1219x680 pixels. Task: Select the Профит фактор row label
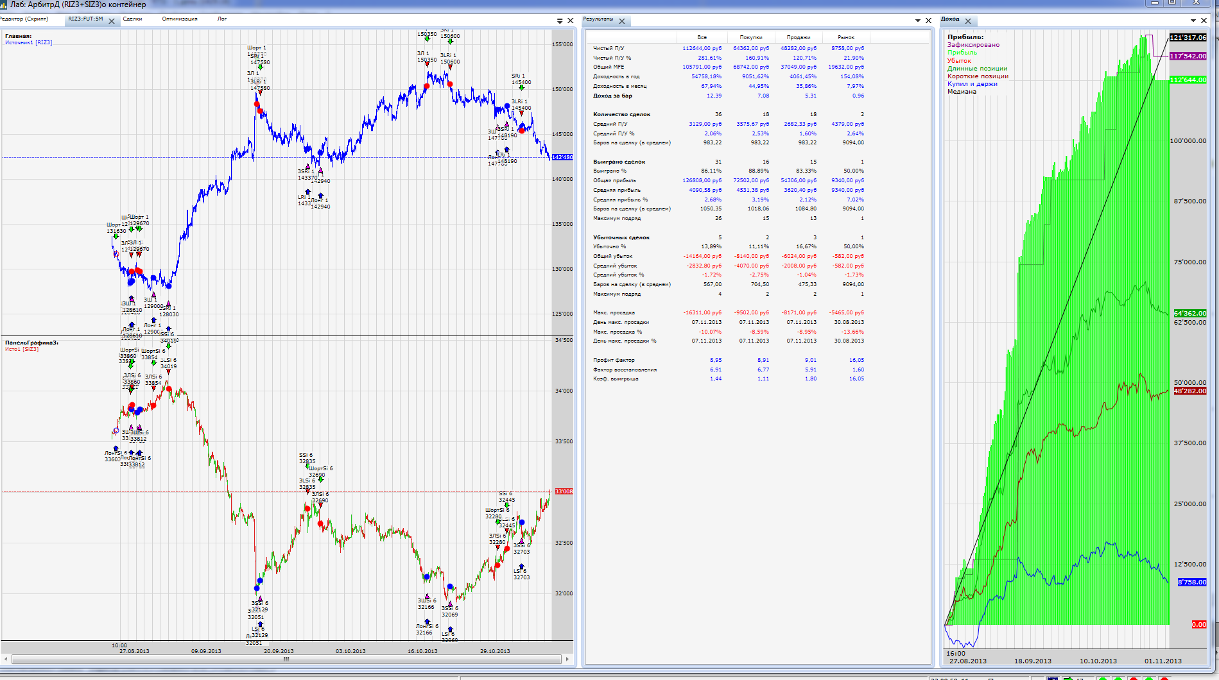click(613, 360)
